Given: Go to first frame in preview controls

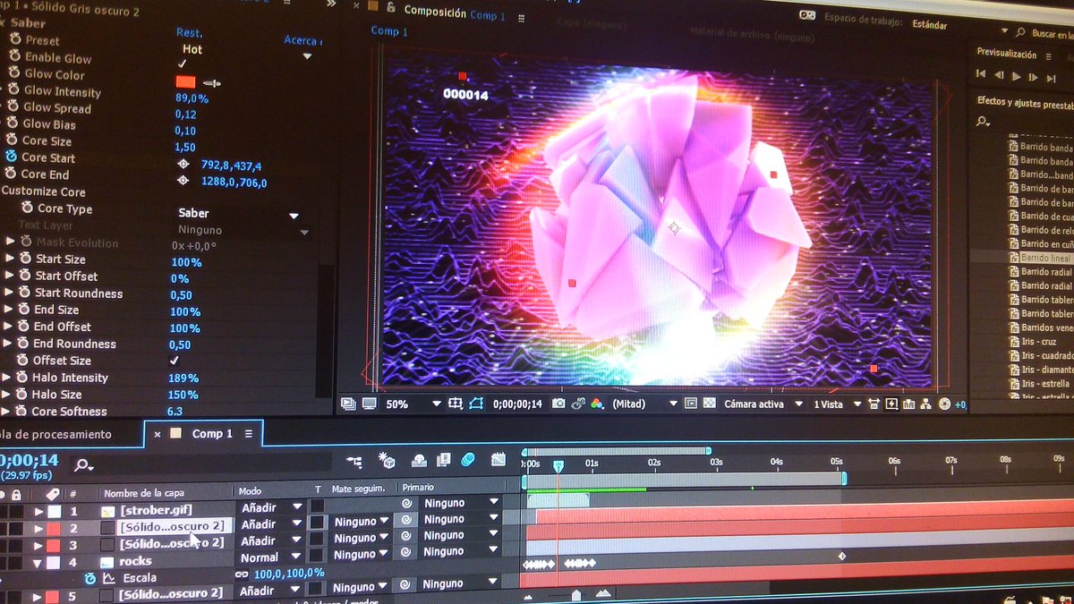Looking at the screenshot, I should 981,74.
